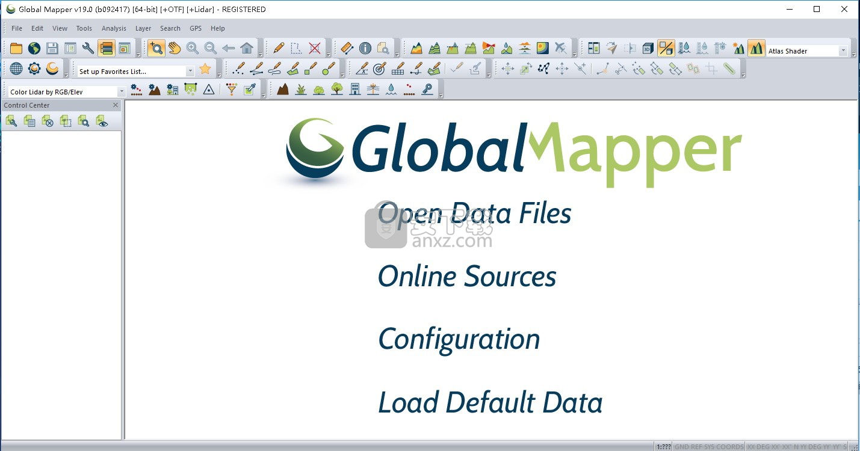Click the Configuration link
Screen dimensions: 860x451
click(459, 340)
